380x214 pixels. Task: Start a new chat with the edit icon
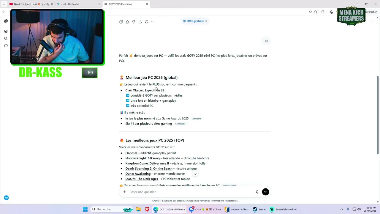(x=6, y=31)
